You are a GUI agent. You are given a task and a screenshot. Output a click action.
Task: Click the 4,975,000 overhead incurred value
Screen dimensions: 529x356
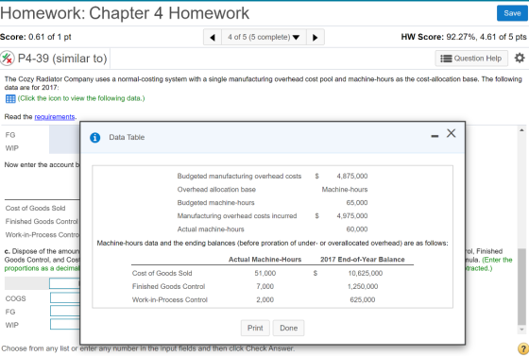(351, 215)
